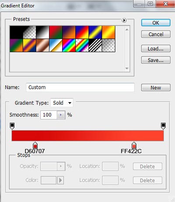175x202 pixels.
Task: Click the OK button
Action: click(x=156, y=23)
